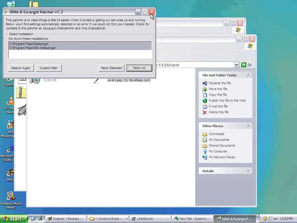Click the Go button in Explorer address bar

pyautogui.click(x=246, y=65)
